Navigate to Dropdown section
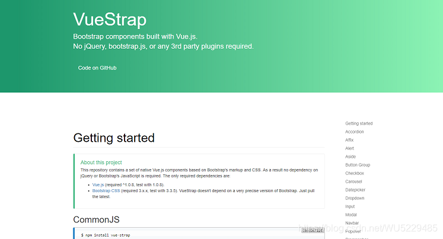The image size is (443, 239). [355, 198]
